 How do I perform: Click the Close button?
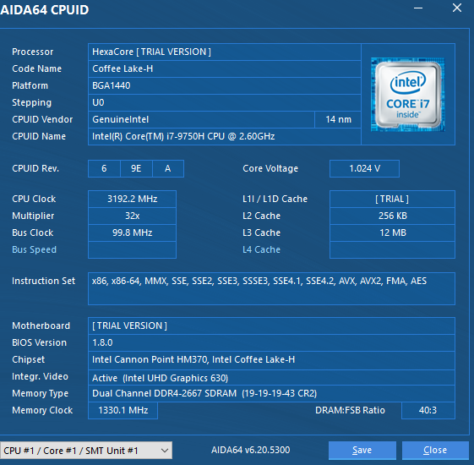click(x=435, y=451)
